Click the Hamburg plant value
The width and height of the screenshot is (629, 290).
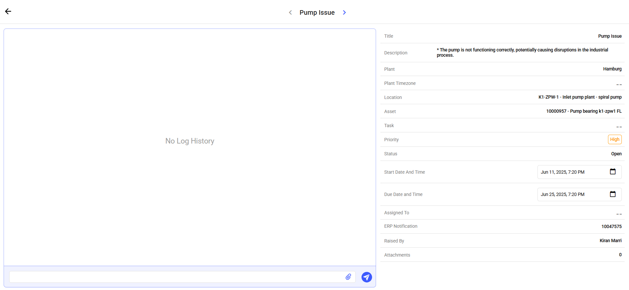tap(612, 69)
